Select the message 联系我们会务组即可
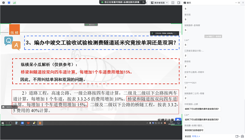The height and width of the screenshot is (140, 245). (194, 130)
